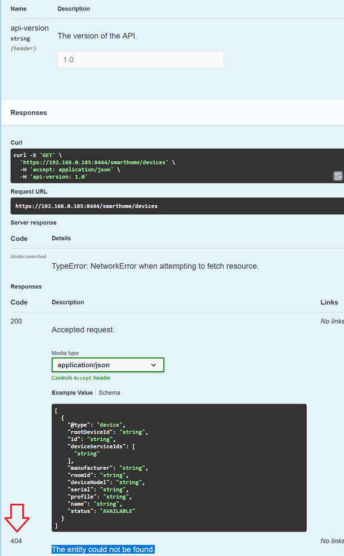
Task: Switch to the Example Value tab
Action: coord(72,392)
